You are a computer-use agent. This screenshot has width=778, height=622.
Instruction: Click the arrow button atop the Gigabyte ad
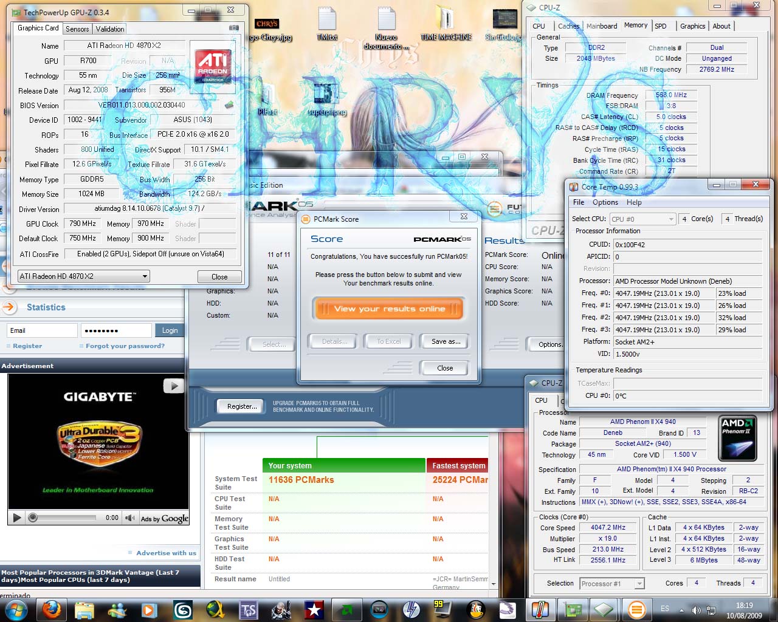tap(174, 386)
